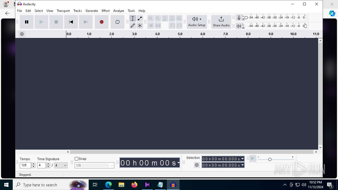
Task: Open Firefox from taskbar
Action: coord(134,185)
